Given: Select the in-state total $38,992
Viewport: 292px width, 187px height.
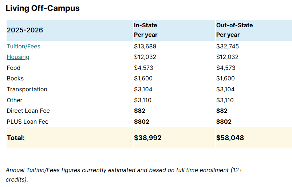Looking at the screenshot, I should pyautogui.click(x=148, y=138).
